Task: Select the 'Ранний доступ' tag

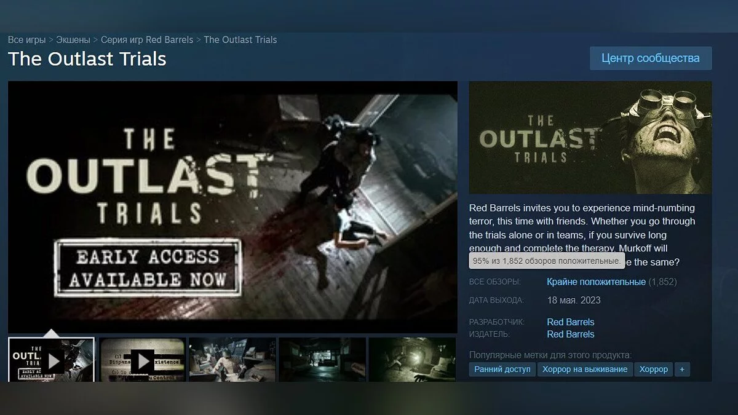Action: tap(502, 370)
